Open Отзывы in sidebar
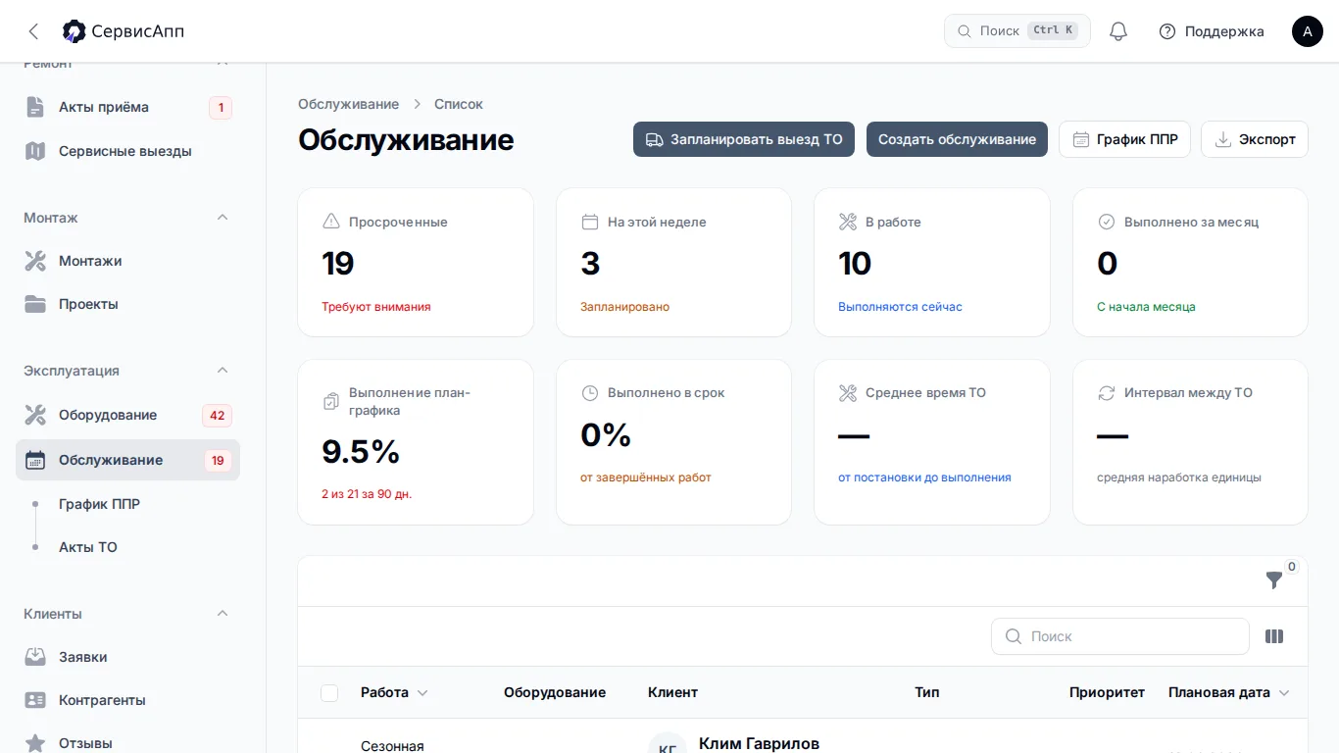Viewport: 1339px width, 753px height. click(127, 743)
